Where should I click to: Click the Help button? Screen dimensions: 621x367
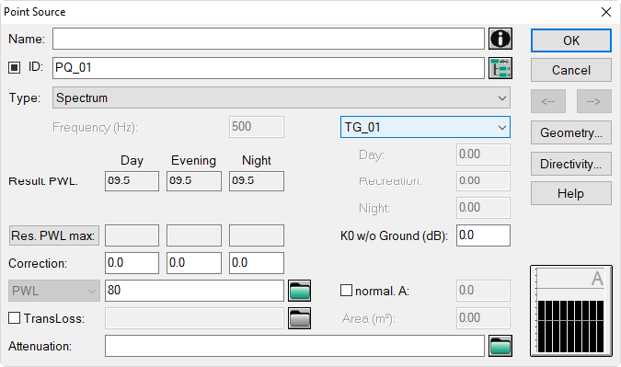571,193
